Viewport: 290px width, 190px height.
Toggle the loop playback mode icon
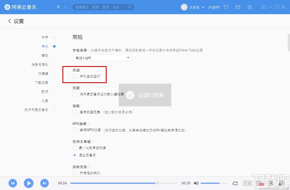pos(235,183)
